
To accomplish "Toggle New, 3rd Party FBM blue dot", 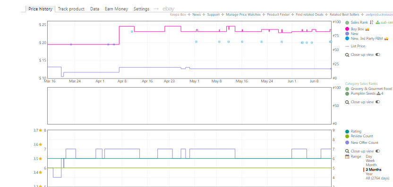I will pos(347,38).
